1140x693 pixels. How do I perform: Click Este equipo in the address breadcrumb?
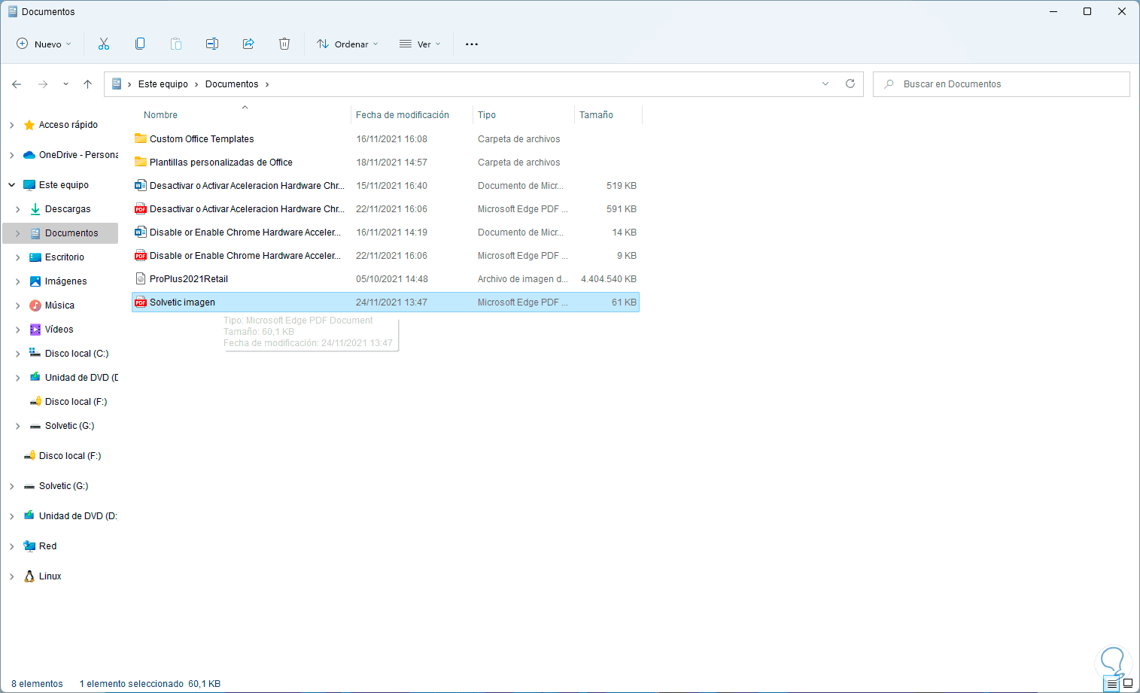(163, 84)
